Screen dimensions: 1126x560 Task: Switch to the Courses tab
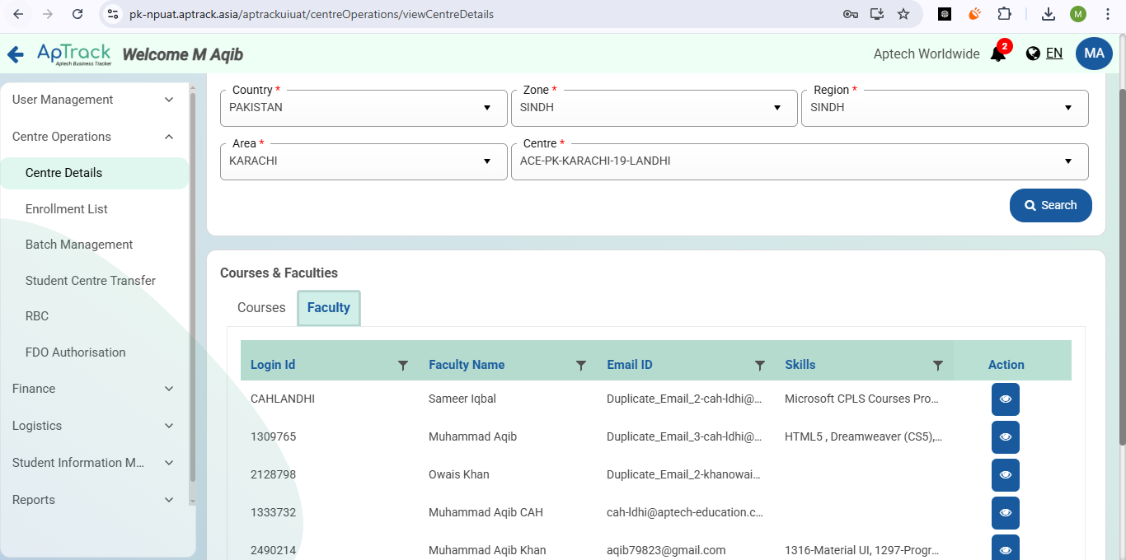click(261, 308)
